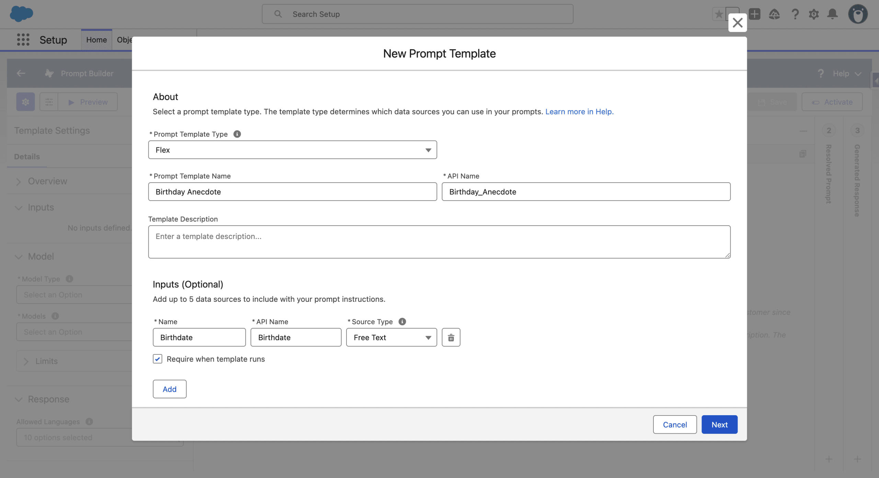This screenshot has width=879, height=478.
Task: Click Prompt Template Type info icon
Action: (x=237, y=134)
